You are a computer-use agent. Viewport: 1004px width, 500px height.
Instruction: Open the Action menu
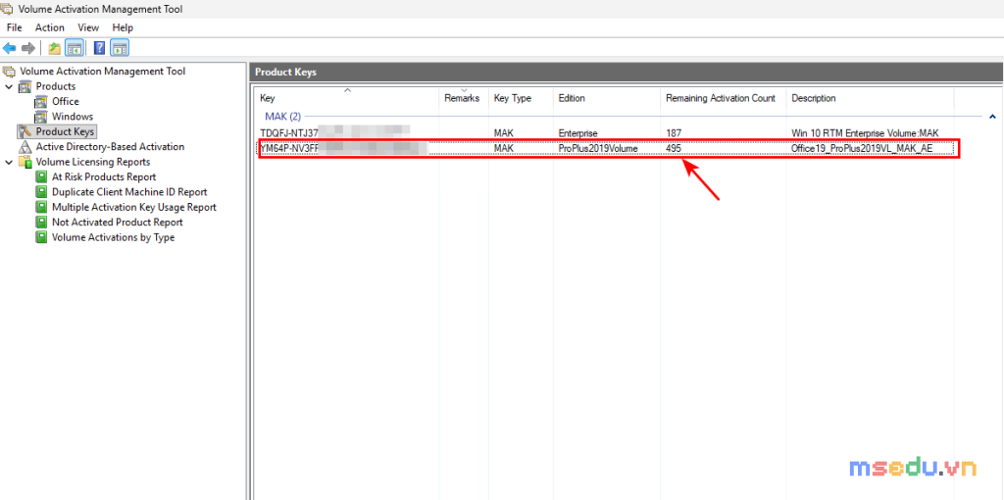coord(50,27)
